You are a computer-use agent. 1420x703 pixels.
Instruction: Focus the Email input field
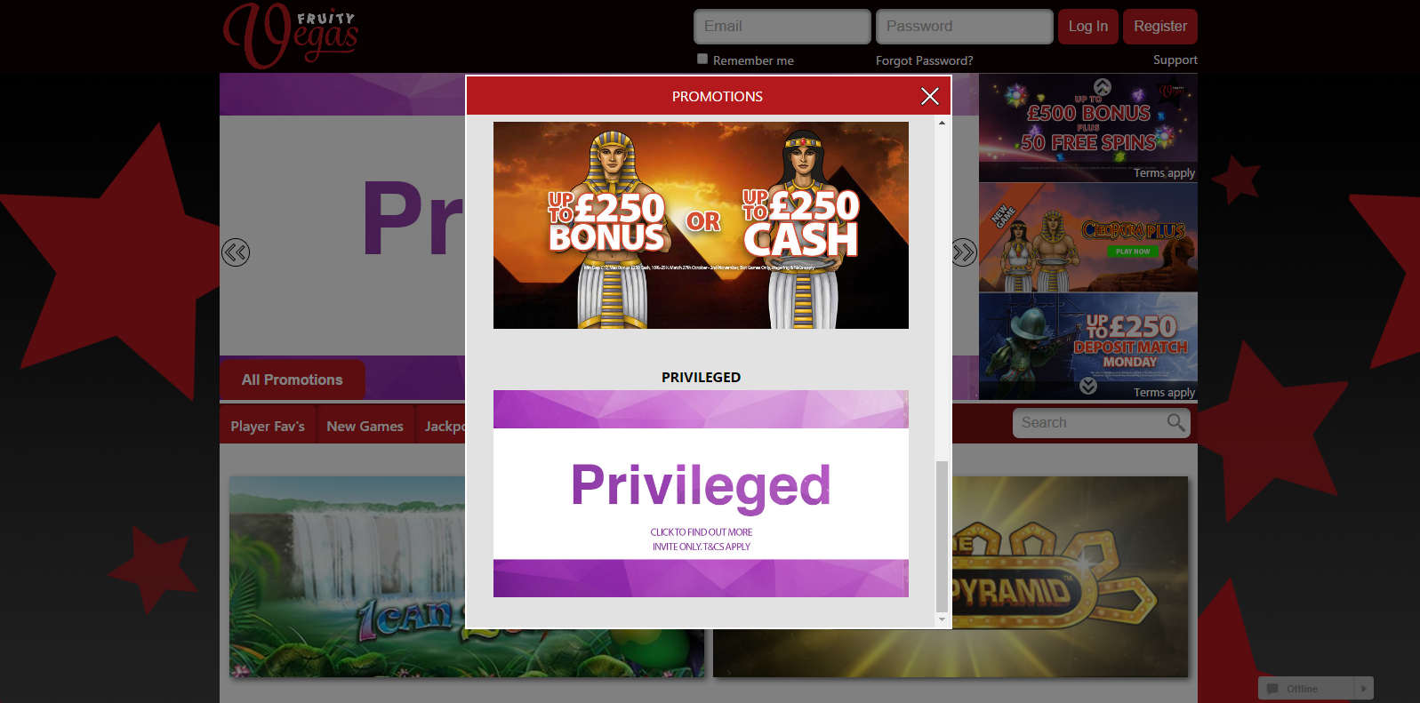782,27
